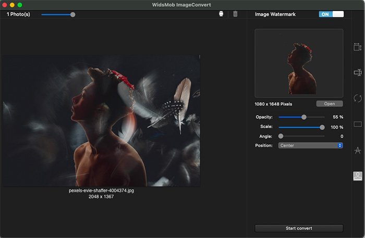365x238 pixels.
Task: Click the Angle slider handle
Action: point(281,136)
